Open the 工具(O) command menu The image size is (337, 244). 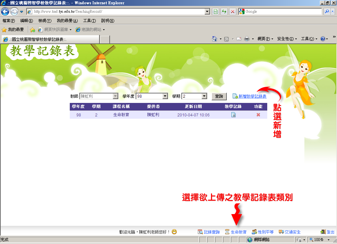pyautogui.click(x=309, y=39)
